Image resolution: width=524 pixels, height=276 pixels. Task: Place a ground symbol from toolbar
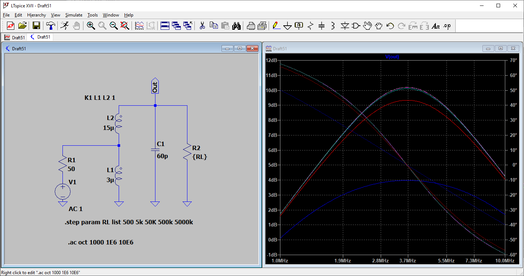pyautogui.click(x=287, y=25)
